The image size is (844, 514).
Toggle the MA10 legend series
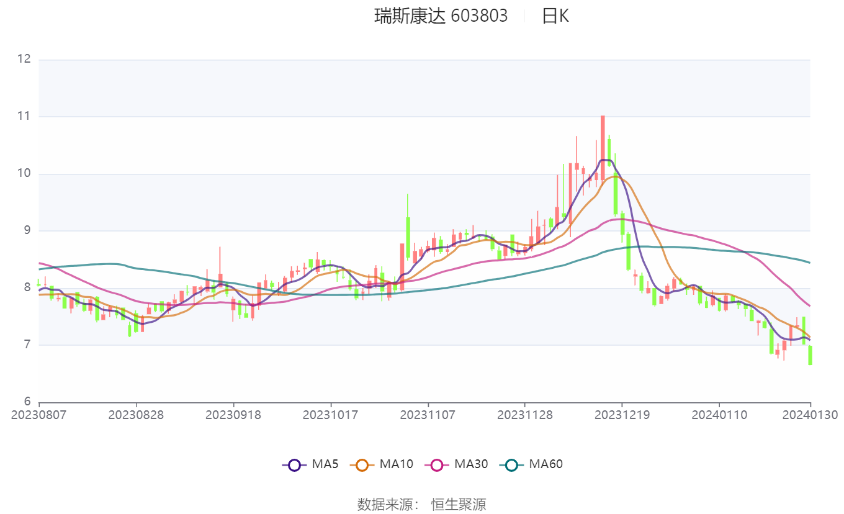tap(381, 464)
